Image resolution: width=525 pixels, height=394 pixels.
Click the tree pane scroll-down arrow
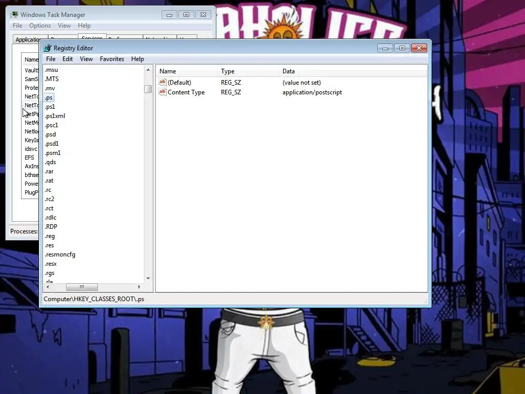pyautogui.click(x=148, y=279)
